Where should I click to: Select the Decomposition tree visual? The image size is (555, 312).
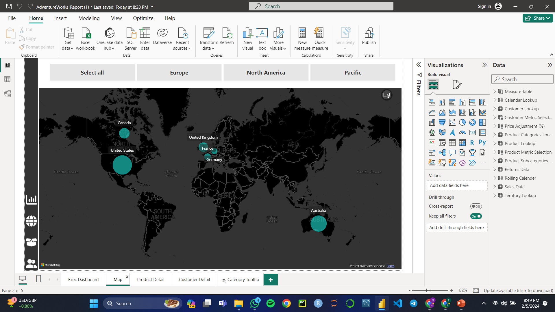tap(442, 153)
